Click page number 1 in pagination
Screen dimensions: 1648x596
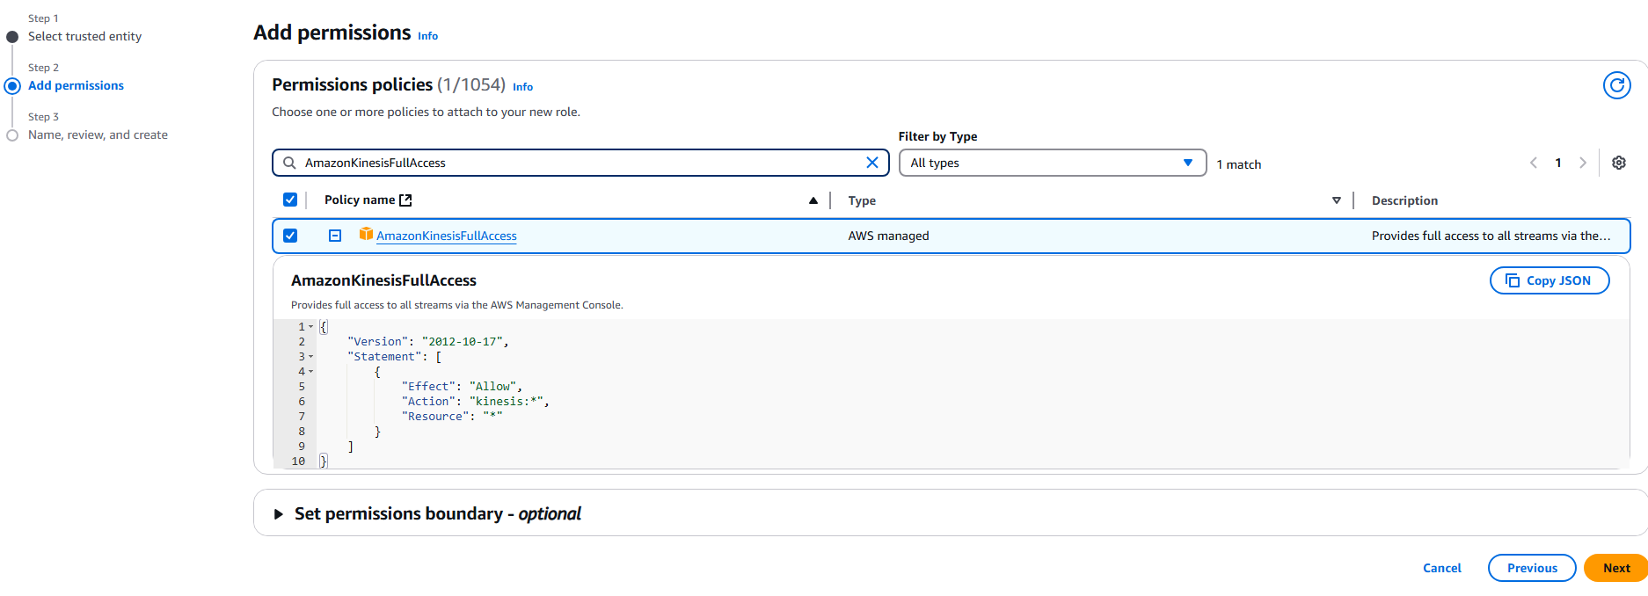pos(1558,163)
